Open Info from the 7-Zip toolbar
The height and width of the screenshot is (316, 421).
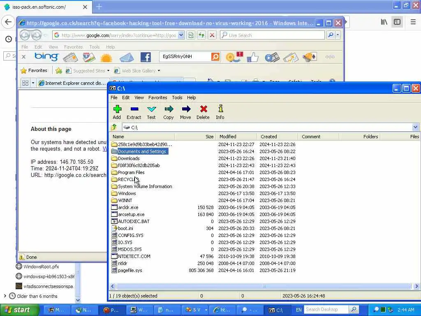[220, 112]
